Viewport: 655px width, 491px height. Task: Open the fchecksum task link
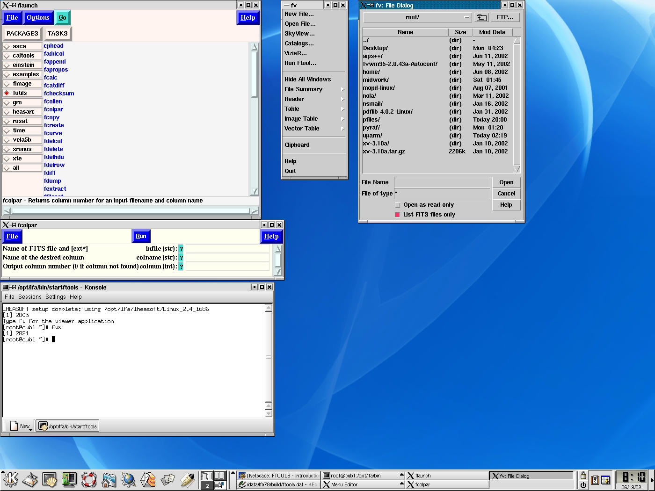(59, 94)
